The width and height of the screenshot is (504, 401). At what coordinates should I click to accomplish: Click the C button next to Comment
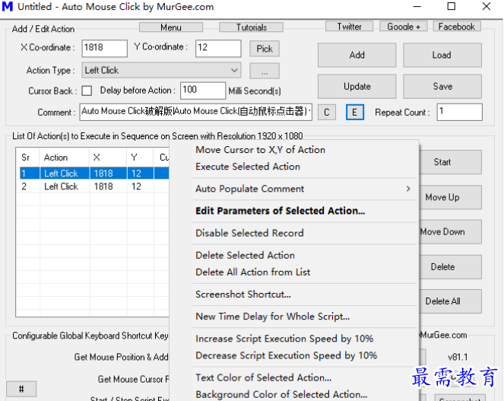point(327,113)
